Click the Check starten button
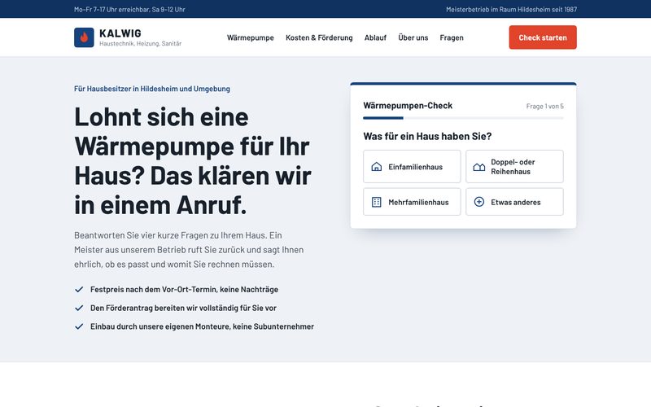The height and width of the screenshot is (407, 651). (x=543, y=37)
